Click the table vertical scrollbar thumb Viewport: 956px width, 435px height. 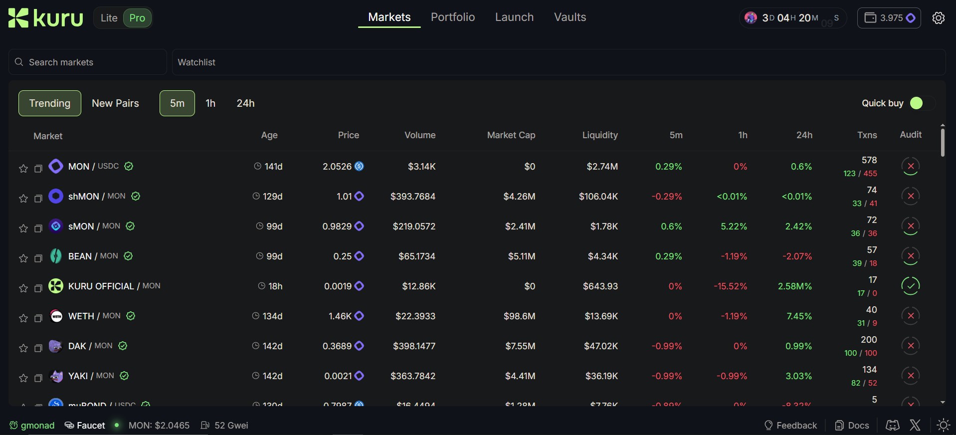point(943,142)
